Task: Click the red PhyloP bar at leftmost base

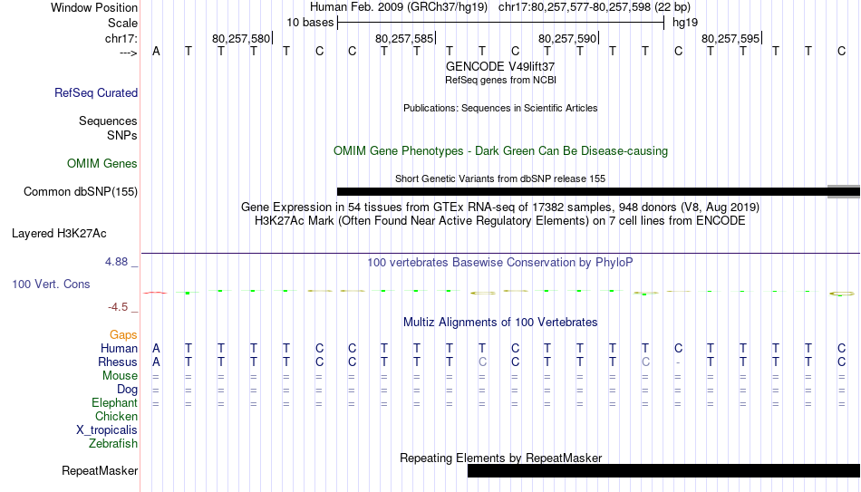Action: (x=155, y=293)
